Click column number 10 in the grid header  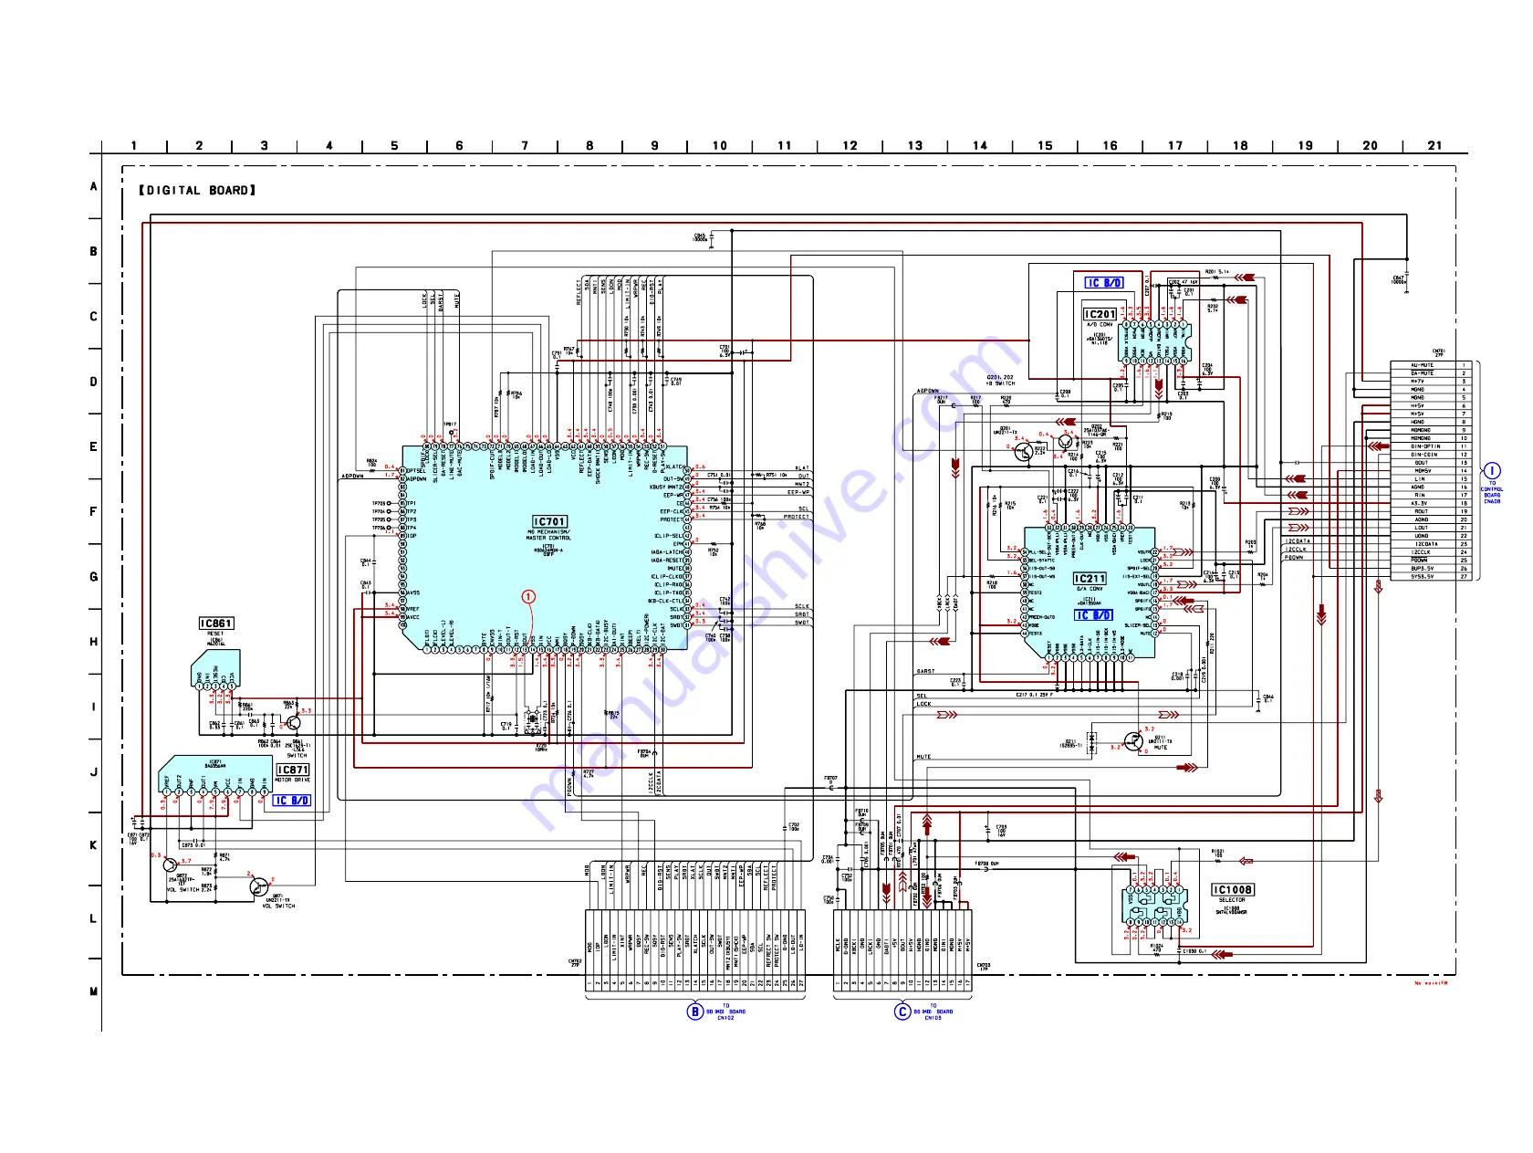[x=720, y=145]
